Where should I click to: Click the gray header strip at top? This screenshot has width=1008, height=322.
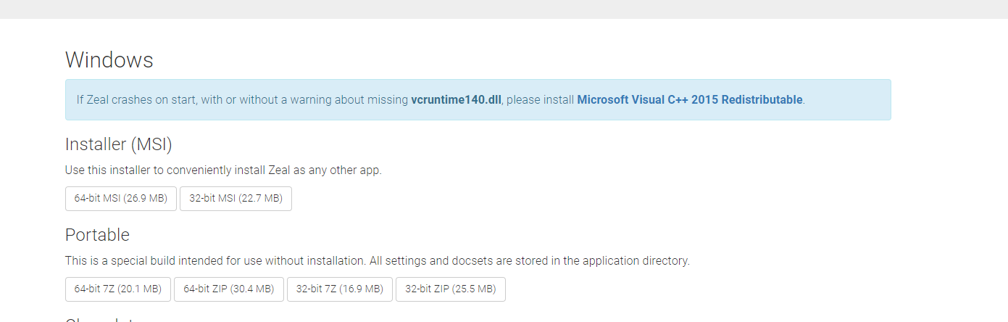[504, 9]
